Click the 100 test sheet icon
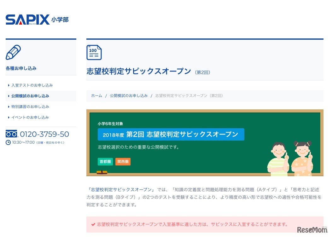 (x=94, y=52)
